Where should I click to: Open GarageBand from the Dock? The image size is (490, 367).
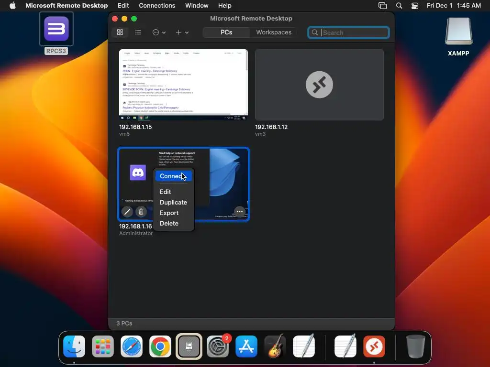point(275,346)
